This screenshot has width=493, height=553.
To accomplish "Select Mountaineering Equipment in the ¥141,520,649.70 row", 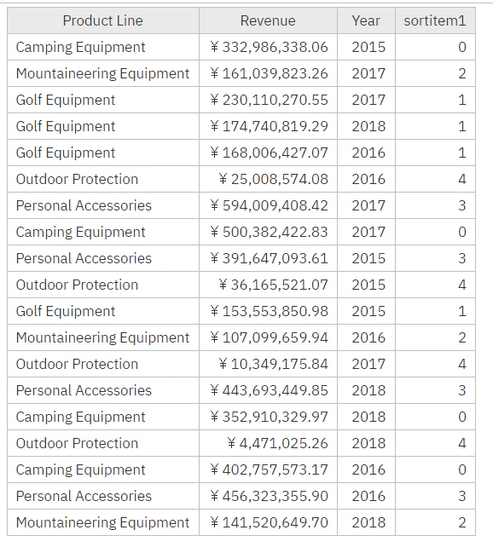I will [102, 523].
